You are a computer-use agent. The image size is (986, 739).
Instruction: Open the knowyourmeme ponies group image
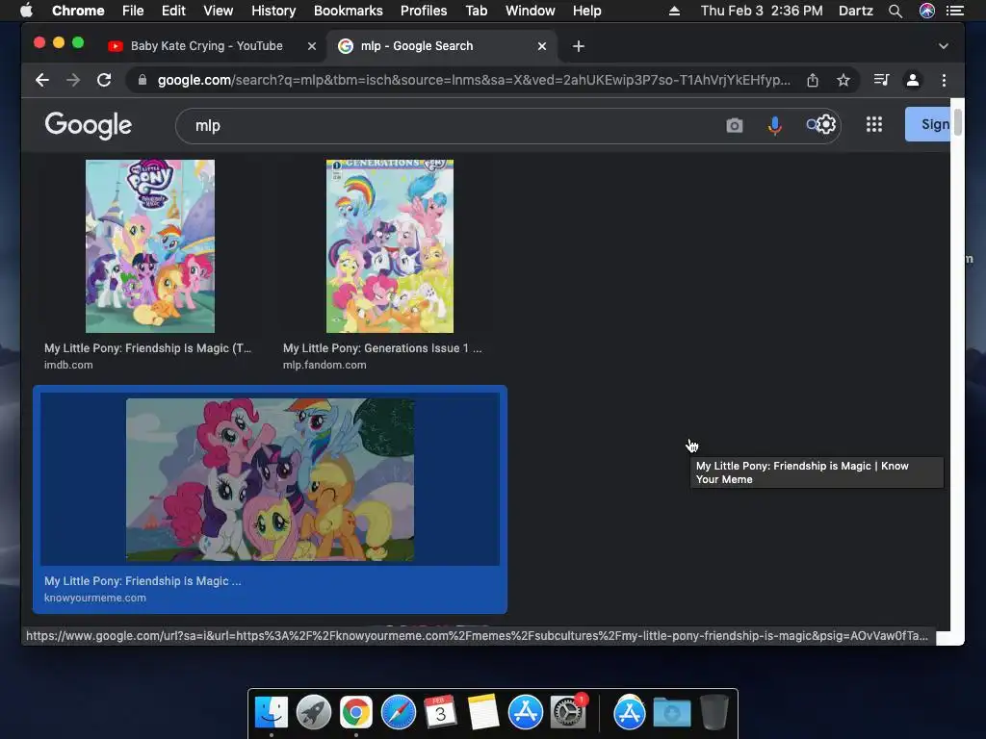pos(270,479)
